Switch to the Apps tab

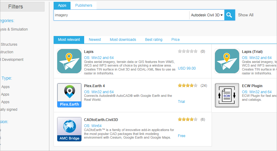pos(62,5)
